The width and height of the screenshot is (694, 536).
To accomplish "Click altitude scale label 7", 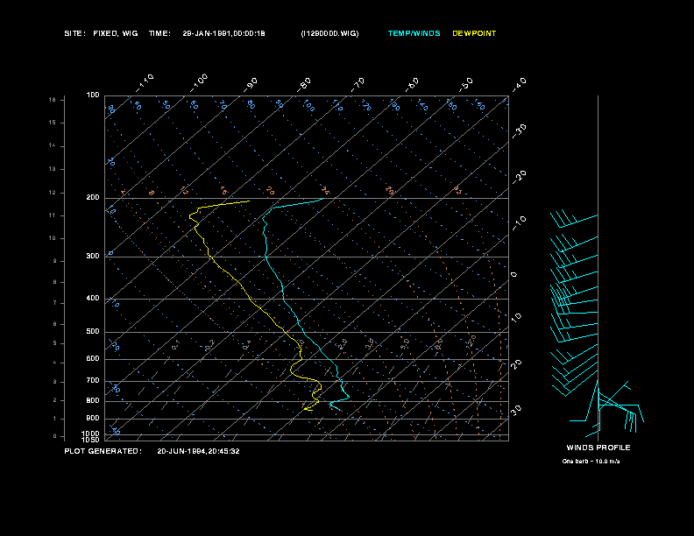I will pyautogui.click(x=55, y=303).
